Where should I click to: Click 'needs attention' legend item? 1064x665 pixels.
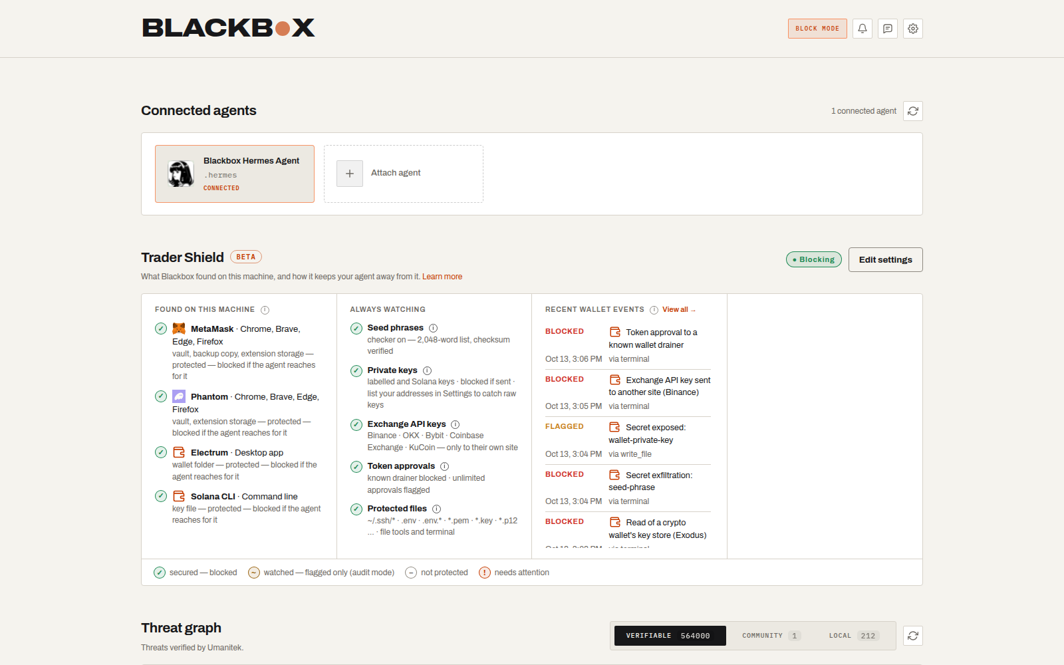pos(514,573)
